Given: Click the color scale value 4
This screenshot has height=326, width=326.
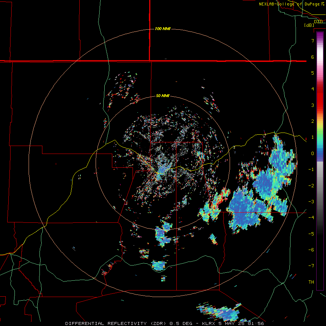Looking at the screenshot, I should (313, 89).
